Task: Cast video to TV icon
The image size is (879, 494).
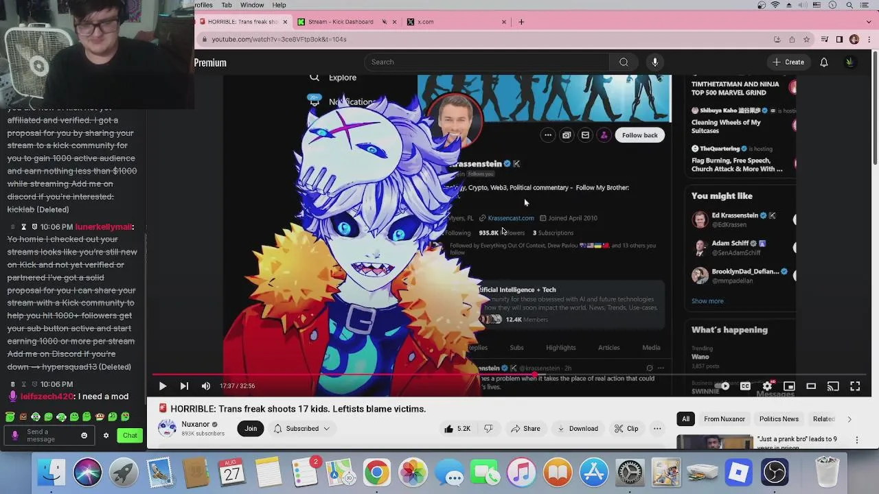Action: 833,386
